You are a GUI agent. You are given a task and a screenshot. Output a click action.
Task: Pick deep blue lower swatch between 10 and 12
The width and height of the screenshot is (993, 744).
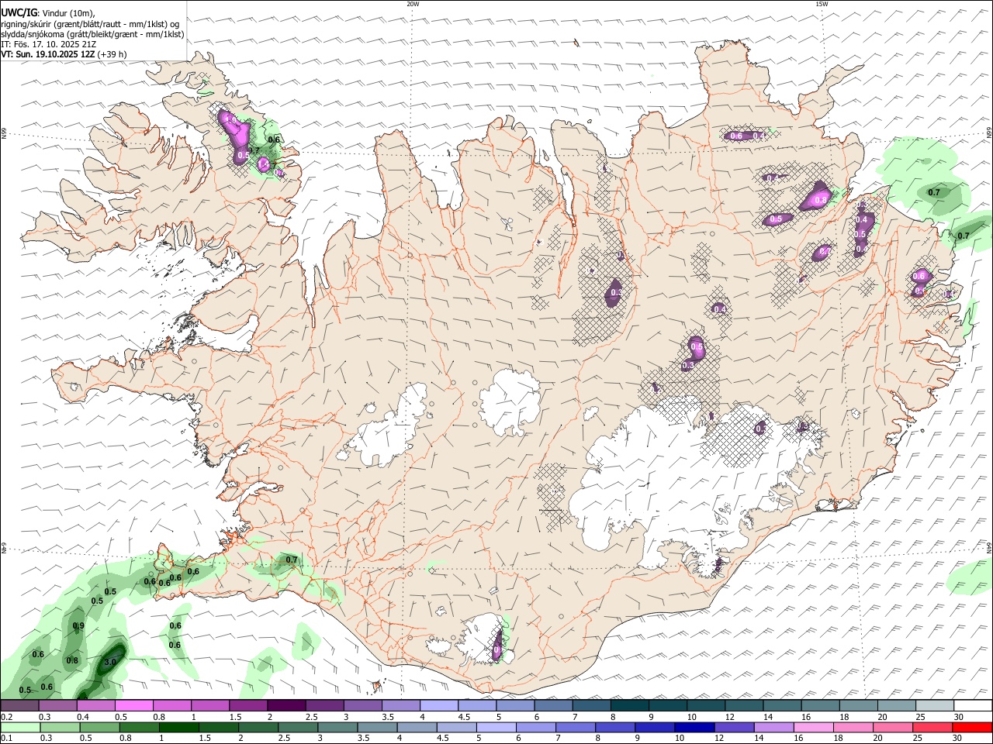[695, 727]
